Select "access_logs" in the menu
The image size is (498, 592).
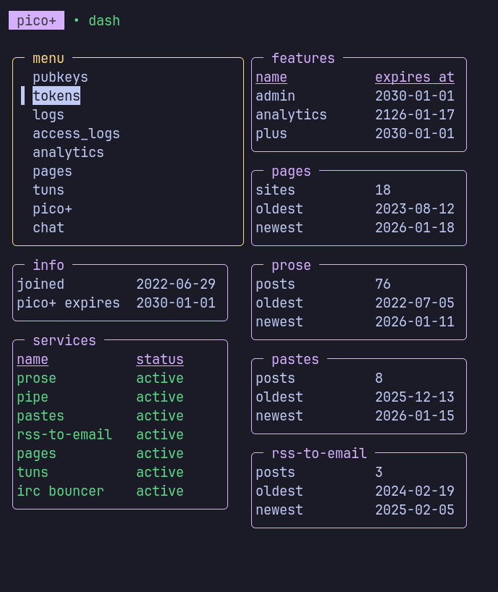76,133
